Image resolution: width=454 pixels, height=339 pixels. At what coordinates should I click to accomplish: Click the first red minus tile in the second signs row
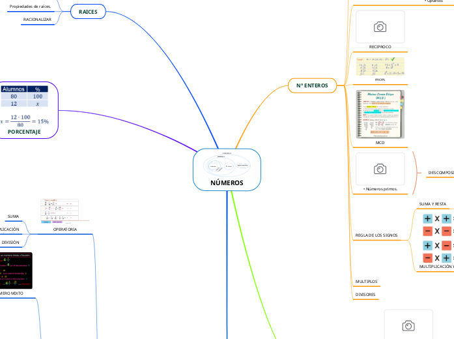(427, 231)
